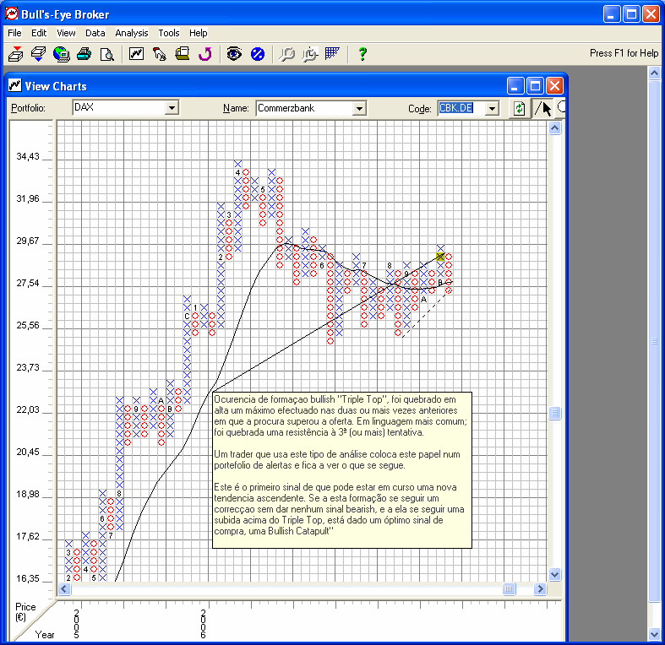Click the view charts line-graph toolbar icon
The image size is (665, 645).
coord(137,53)
